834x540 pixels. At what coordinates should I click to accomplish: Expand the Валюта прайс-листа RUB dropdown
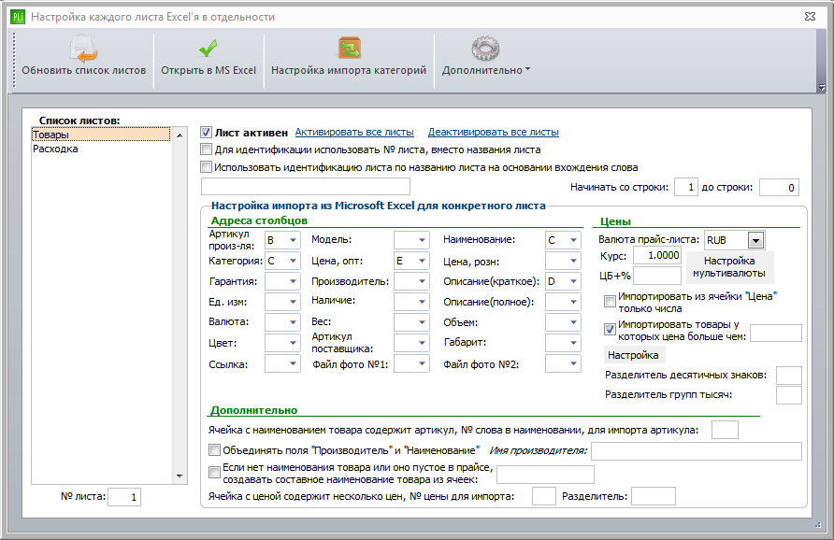(x=755, y=241)
